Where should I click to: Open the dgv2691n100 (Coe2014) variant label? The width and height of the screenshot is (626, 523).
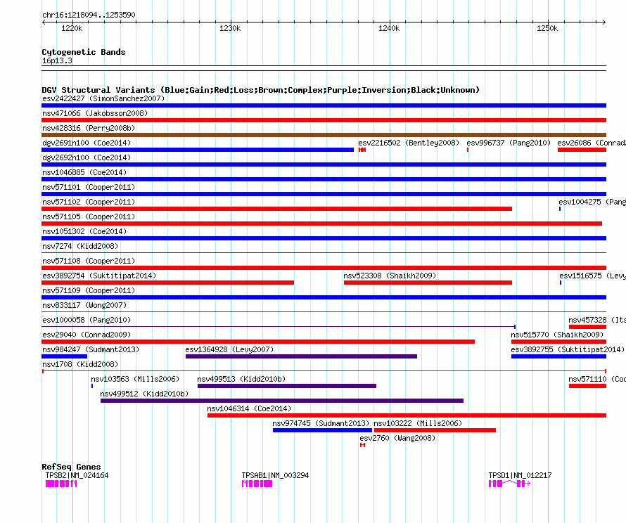pos(87,143)
